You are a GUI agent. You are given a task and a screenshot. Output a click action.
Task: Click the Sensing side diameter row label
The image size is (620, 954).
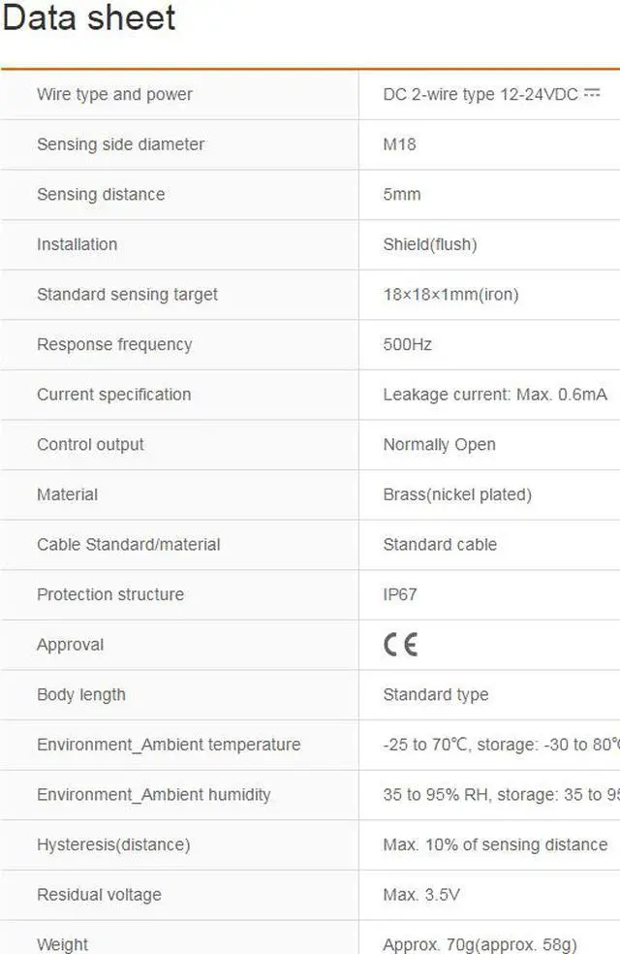pyautogui.click(x=120, y=144)
